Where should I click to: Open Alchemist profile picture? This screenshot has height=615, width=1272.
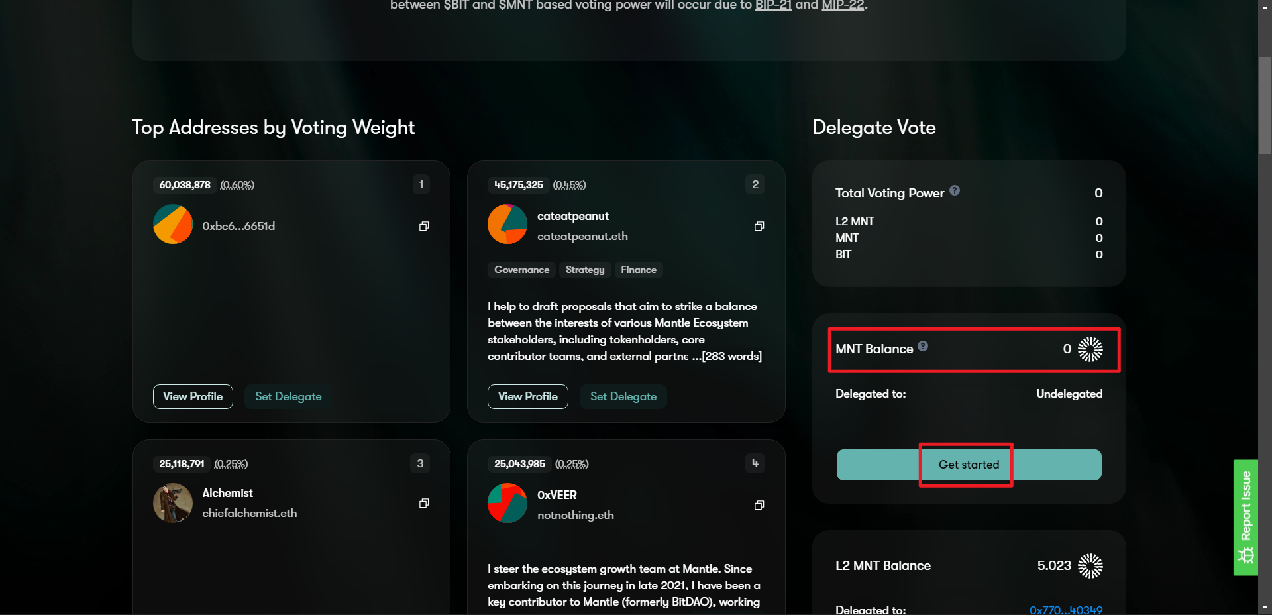click(x=173, y=503)
